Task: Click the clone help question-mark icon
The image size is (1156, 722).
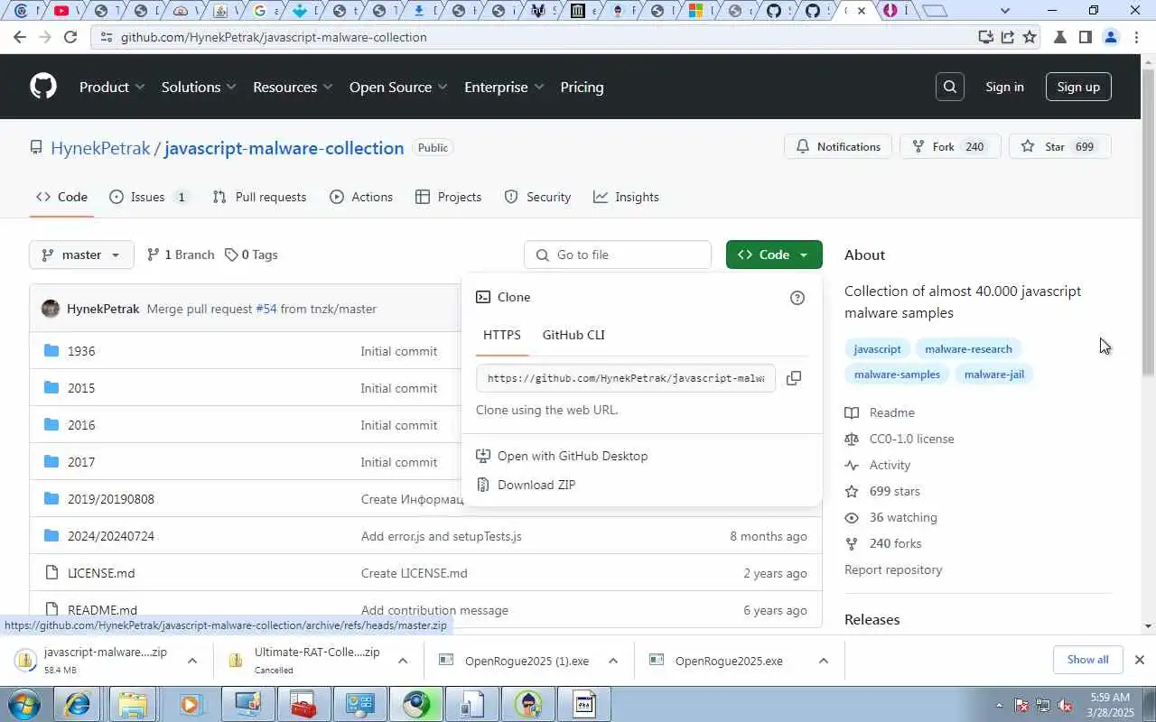Action: click(797, 298)
